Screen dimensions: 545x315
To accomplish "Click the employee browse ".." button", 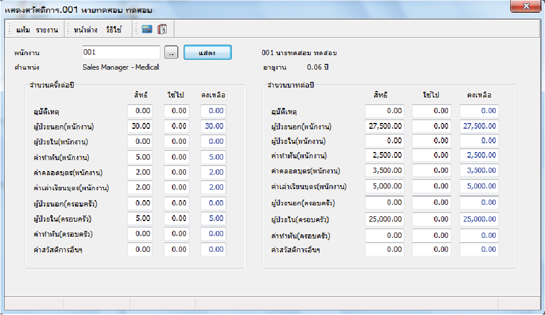I will [171, 53].
